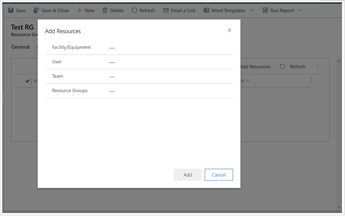Close the Add Resources dialog with X
Screen dimensions: 345x216
coord(230,30)
